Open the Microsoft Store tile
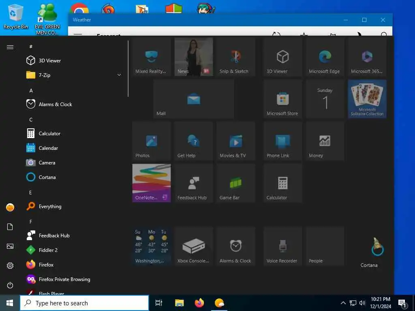The image size is (415, 311). tap(282, 99)
